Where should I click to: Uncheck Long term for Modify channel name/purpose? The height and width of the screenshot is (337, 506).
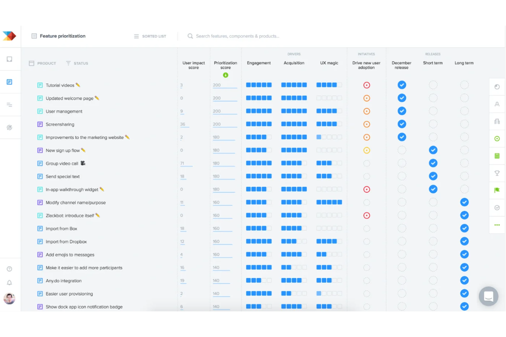pyautogui.click(x=464, y=202)
